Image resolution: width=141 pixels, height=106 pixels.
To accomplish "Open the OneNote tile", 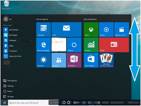I will [x=74, y=60].
